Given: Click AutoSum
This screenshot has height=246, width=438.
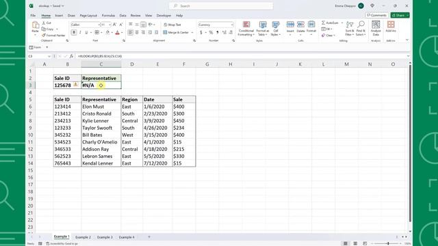Looking at the screenshot, I should (x=330, y=23).
